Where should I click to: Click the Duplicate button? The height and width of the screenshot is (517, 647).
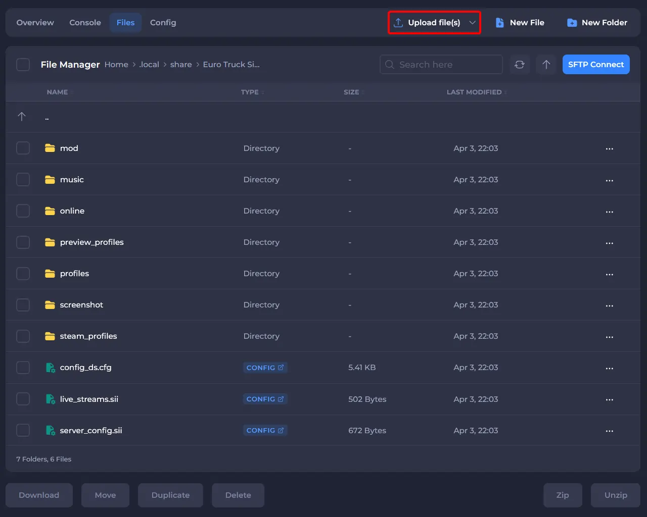170,495
